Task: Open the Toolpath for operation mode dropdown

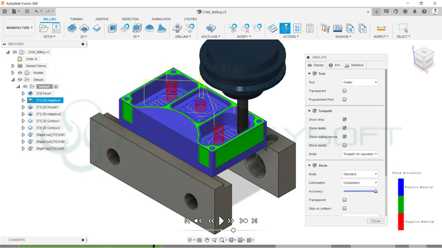Action: coord(360,154)
